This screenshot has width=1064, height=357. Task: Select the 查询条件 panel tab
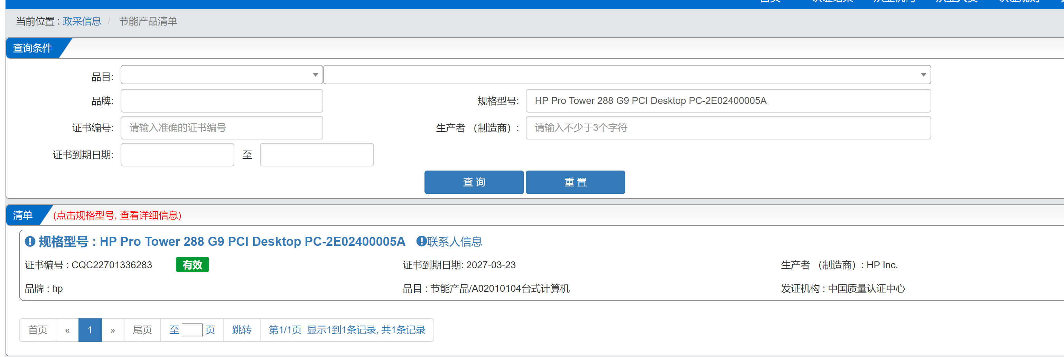[x=33, y=48]
